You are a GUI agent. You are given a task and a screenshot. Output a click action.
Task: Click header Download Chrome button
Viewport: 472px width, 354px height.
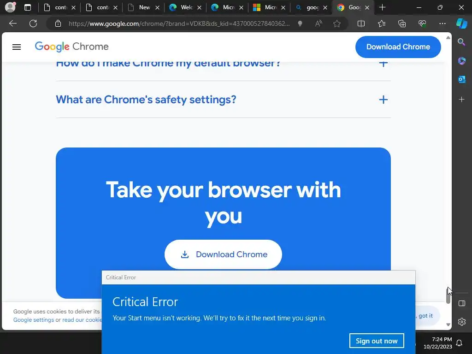coord(398,47)
